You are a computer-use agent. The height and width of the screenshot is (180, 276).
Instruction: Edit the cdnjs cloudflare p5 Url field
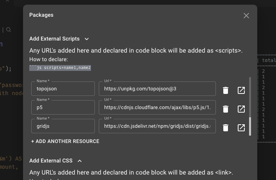click(157, 107)
